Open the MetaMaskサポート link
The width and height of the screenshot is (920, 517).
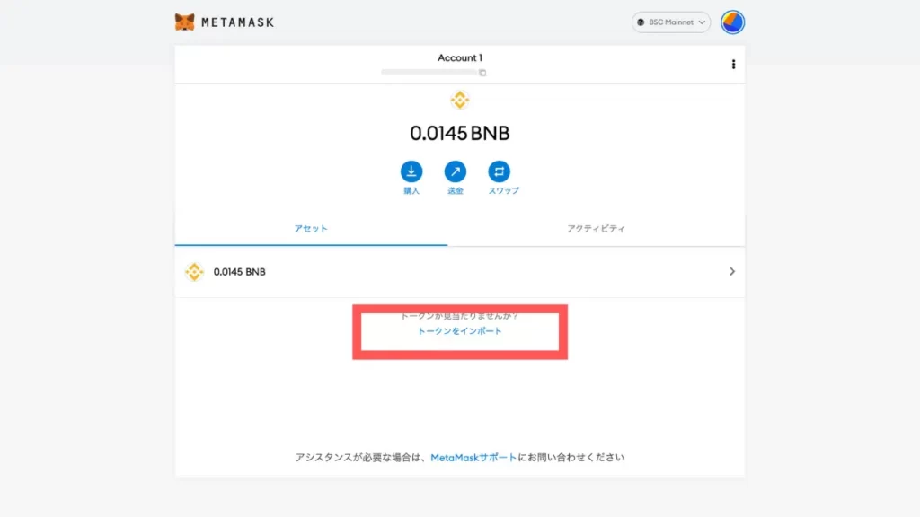click(x=473, y=458)
